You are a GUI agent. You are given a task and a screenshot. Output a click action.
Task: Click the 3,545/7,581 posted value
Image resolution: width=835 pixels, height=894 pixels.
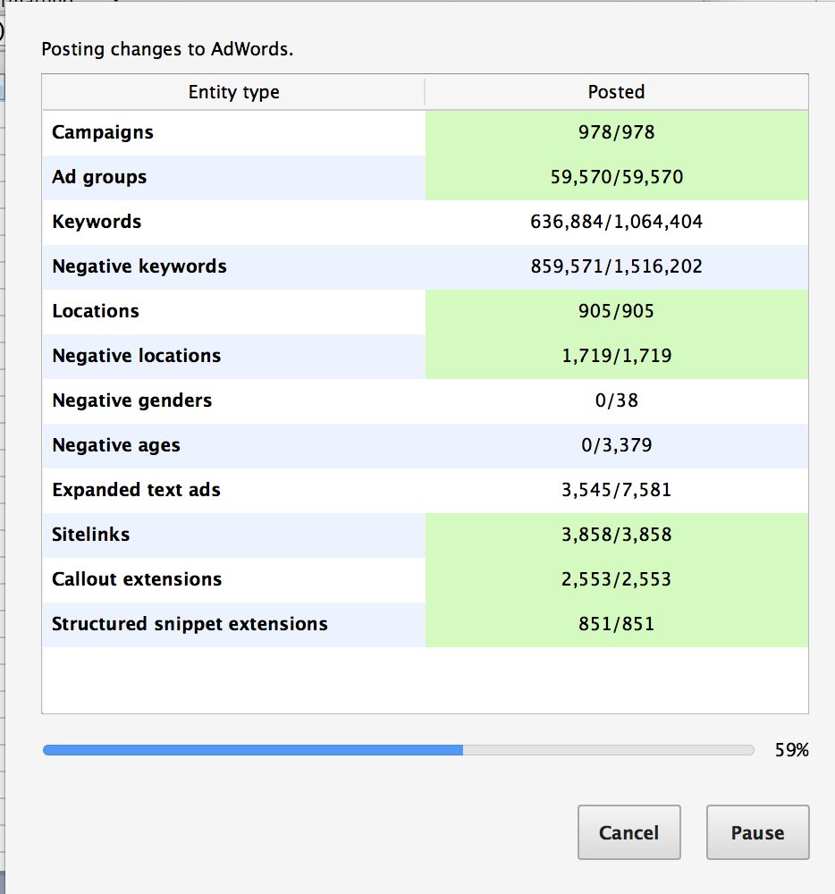[x=616, y=490]
